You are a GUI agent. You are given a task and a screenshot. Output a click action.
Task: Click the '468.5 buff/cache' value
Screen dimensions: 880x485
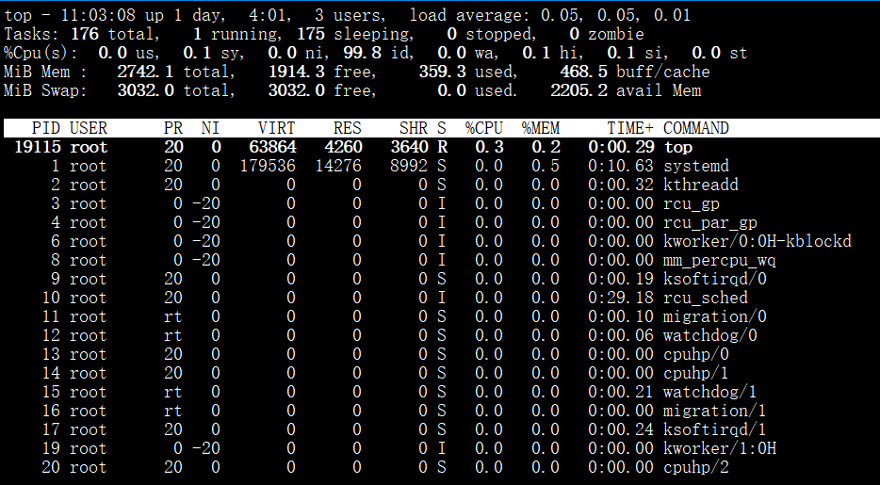pyautogui.click(x=634, y=72)
